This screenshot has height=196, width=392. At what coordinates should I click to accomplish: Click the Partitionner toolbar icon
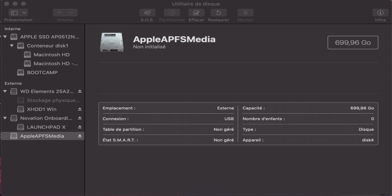pyautogui.click(x=171, y=13)
